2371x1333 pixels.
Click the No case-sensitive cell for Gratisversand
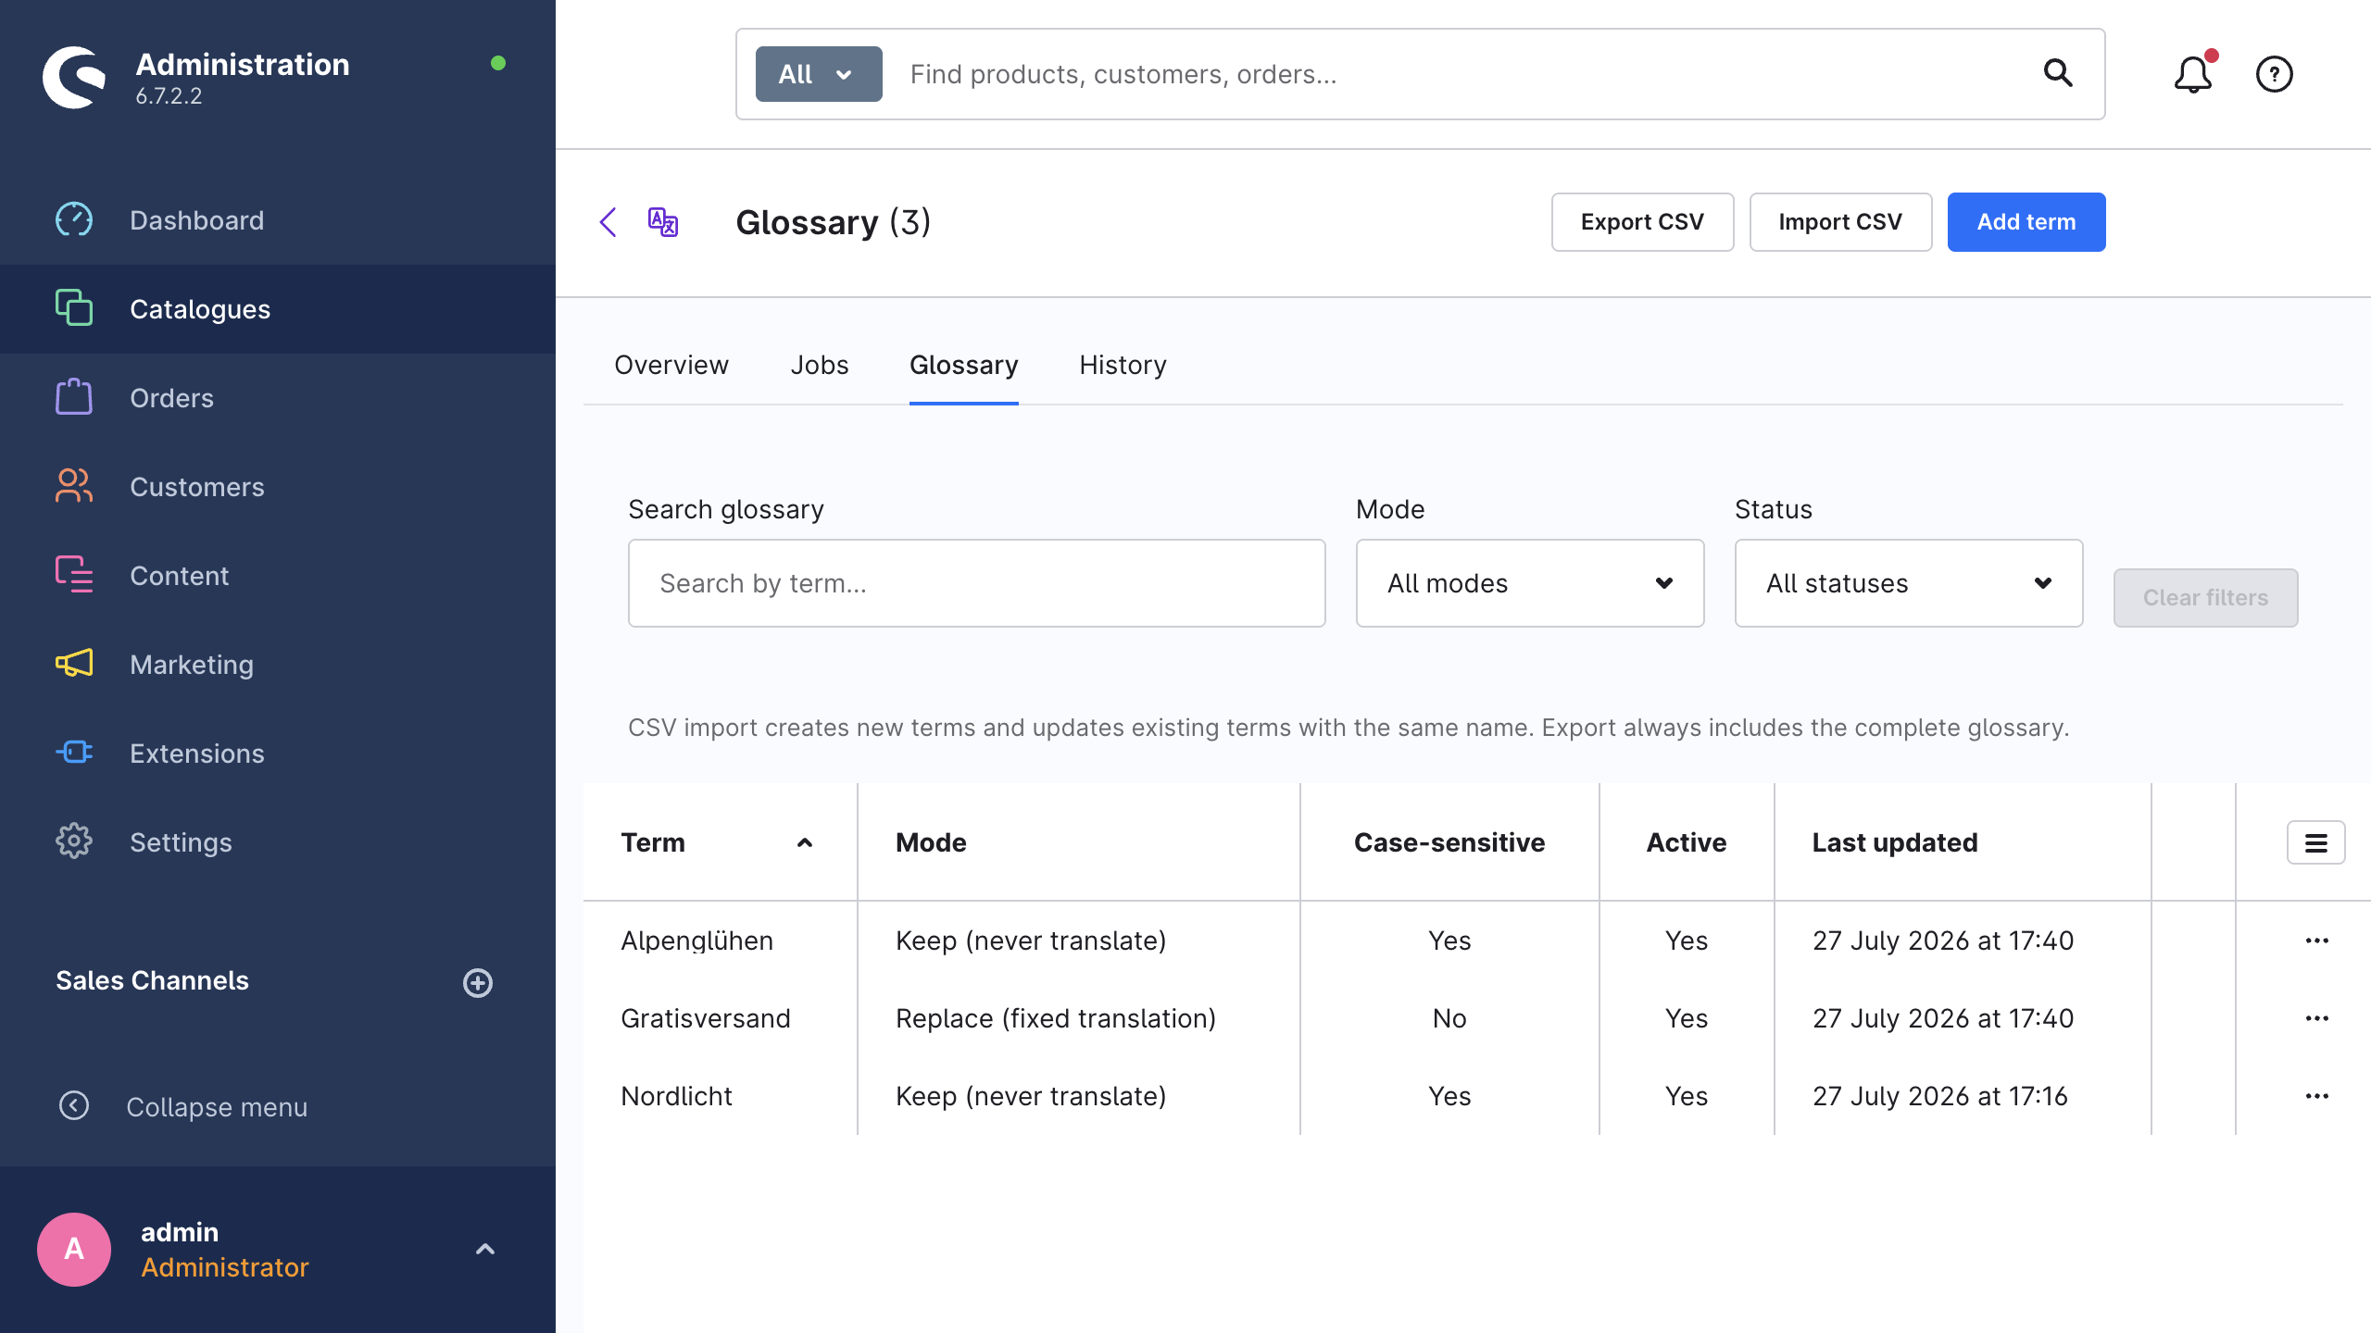(1449, 1018)
